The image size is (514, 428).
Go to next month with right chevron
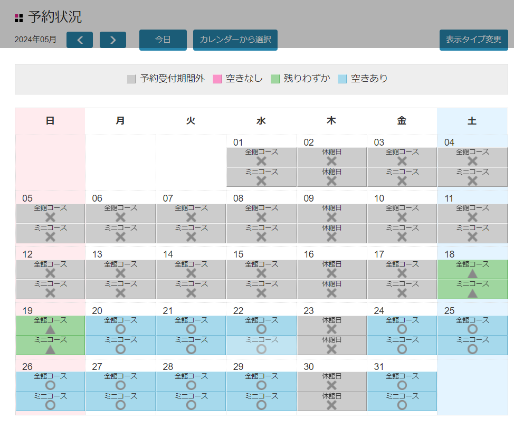113,40
